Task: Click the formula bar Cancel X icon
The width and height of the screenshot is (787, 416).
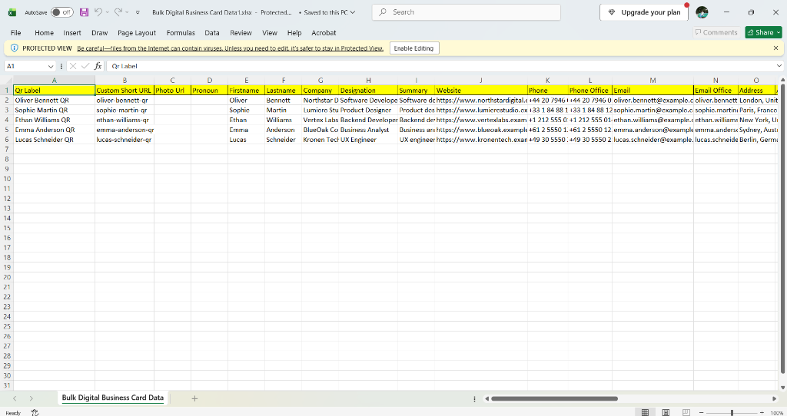Action: [x=73, y=66]
